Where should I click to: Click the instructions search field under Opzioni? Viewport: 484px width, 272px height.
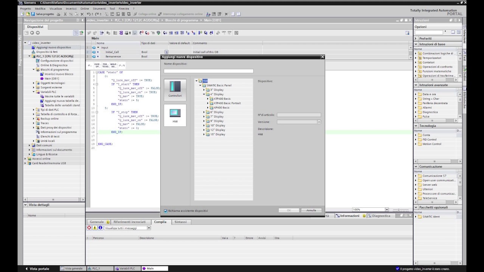428,32
